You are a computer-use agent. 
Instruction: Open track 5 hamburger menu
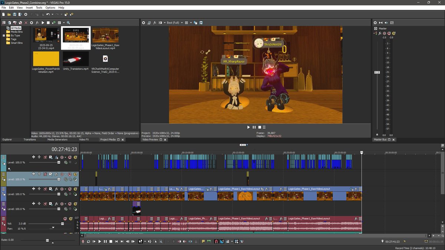tap(3, 219)
